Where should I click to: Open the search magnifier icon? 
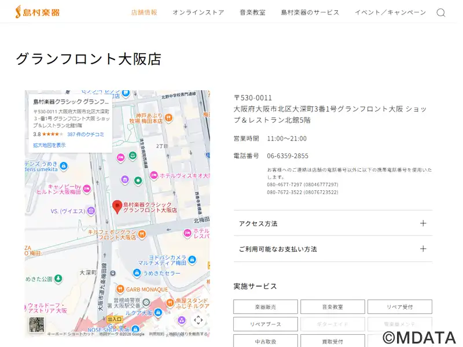[x=440, y=13]
